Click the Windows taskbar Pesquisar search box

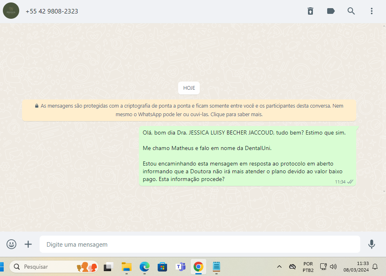tap(54, 267)
